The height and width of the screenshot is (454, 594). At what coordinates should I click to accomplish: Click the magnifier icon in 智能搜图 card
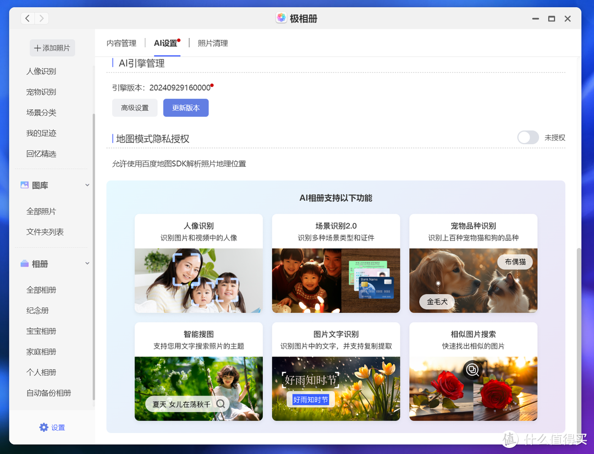pos(221,404)
